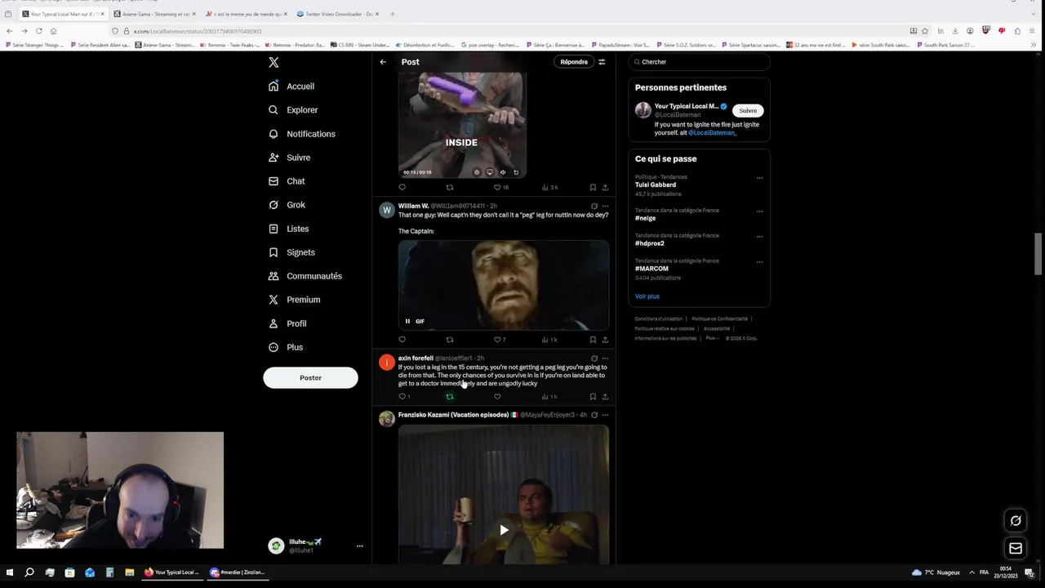Image resolution: width=1045 pixels, height=588 pixels.
Task: Share William W.'s post
Action: (x=605, y=340)
